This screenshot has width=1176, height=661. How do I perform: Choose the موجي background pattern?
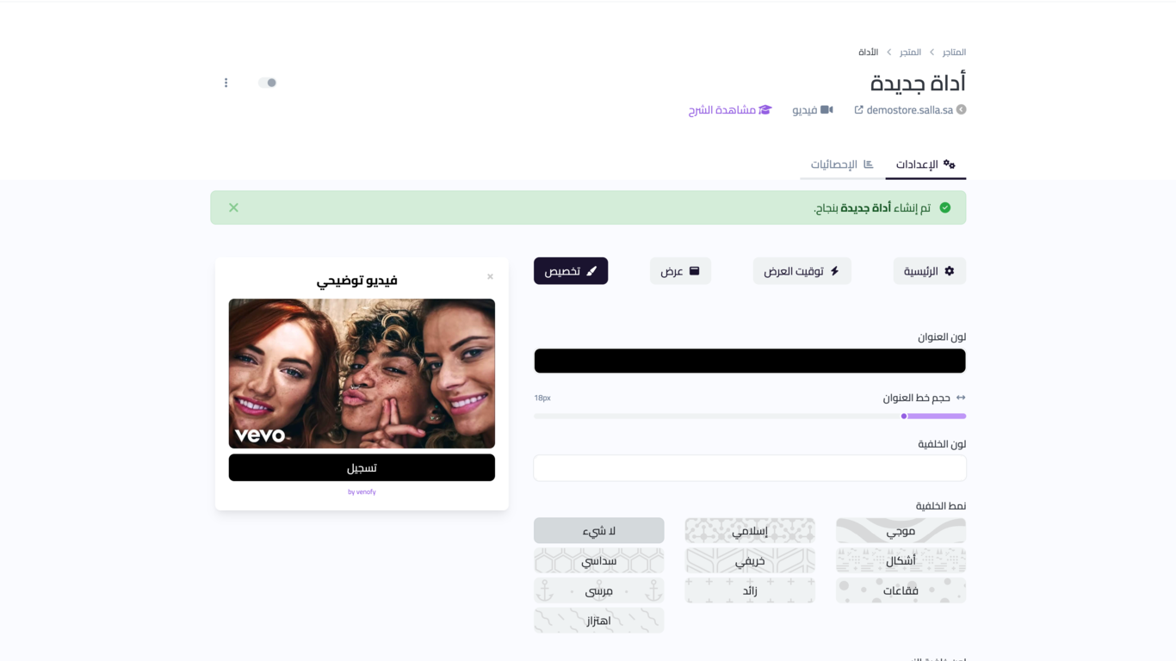pyautogui.click(x=901, y=531)
